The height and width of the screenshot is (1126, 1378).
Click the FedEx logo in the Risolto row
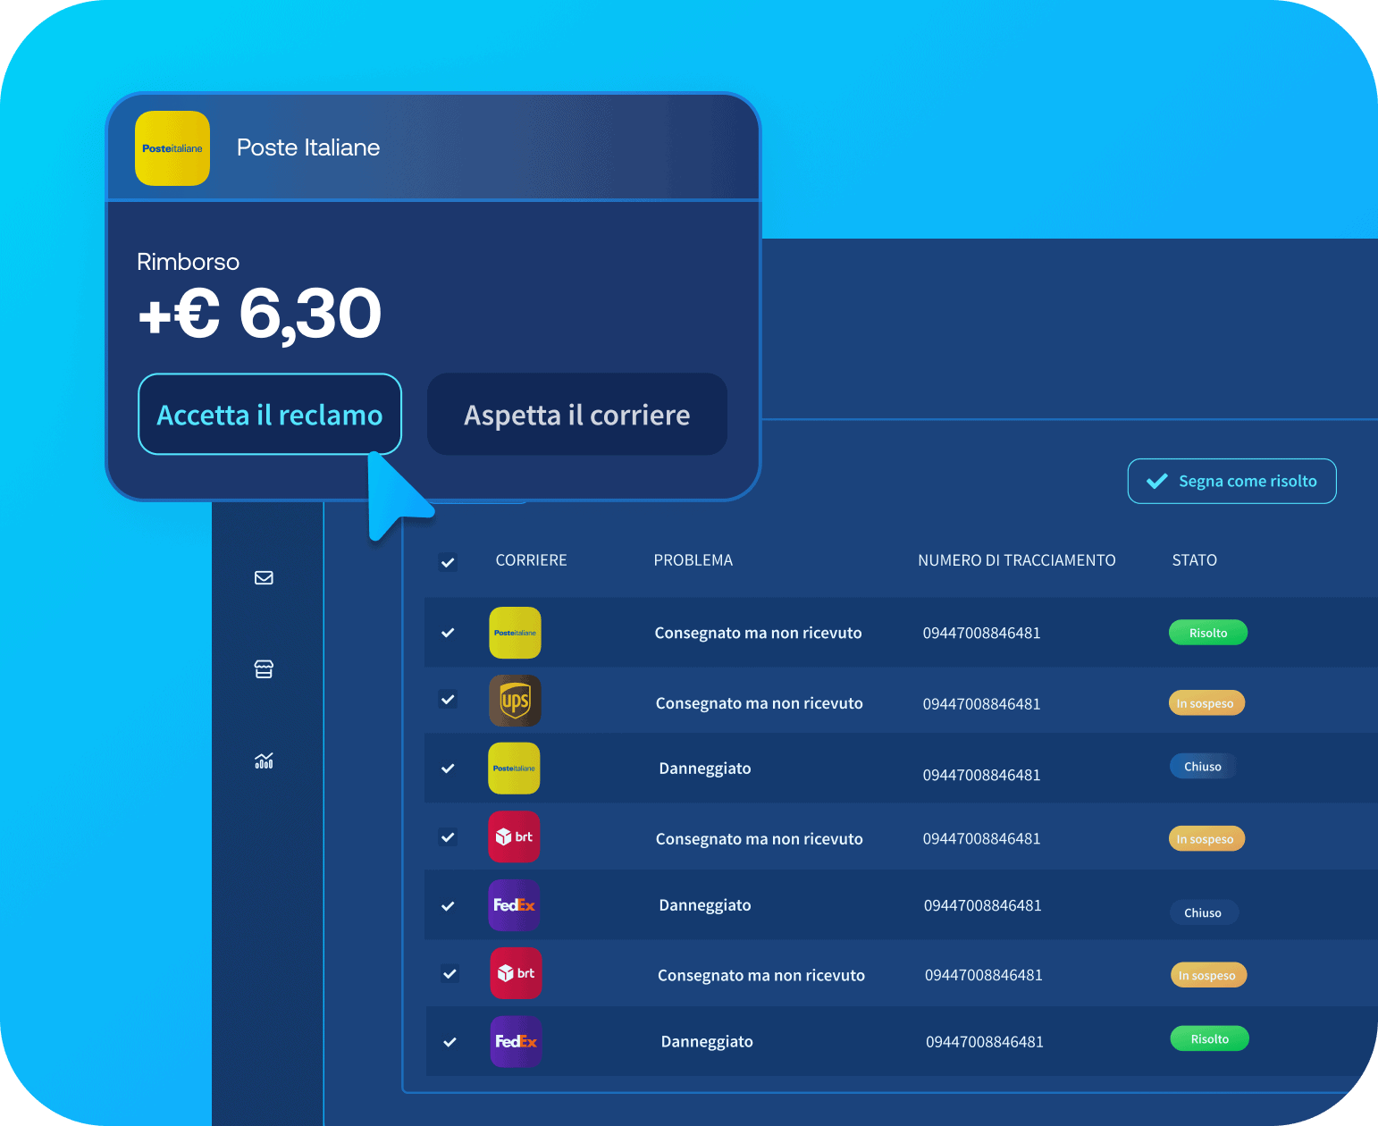(x=516, y=1042)
